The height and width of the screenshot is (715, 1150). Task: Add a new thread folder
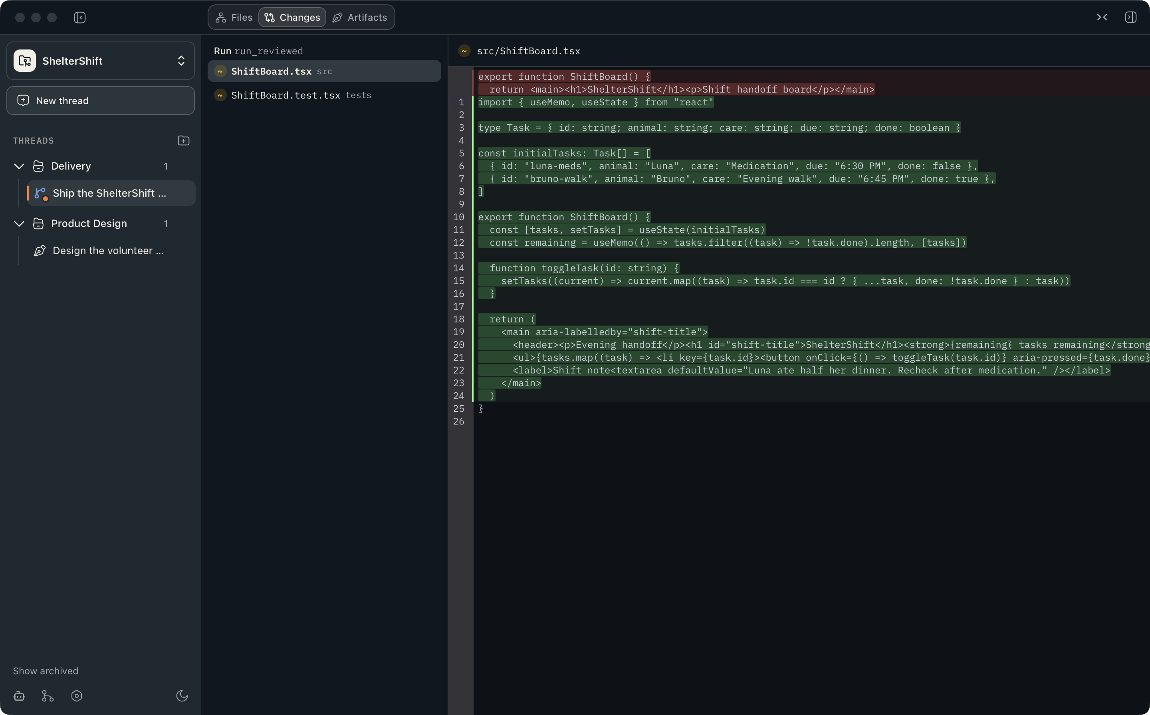(x=184, y=140)
